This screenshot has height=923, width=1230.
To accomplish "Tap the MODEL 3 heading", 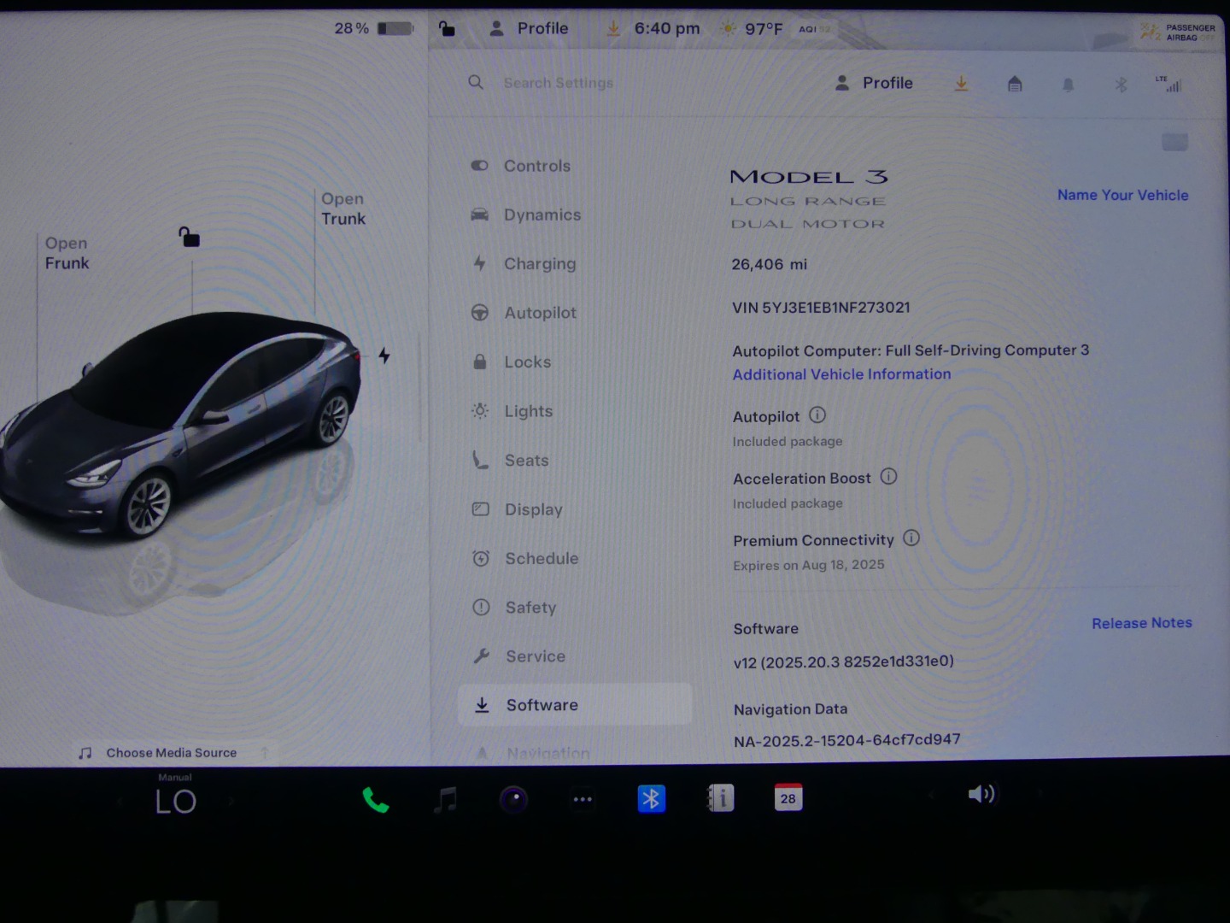I will (809, 177).
